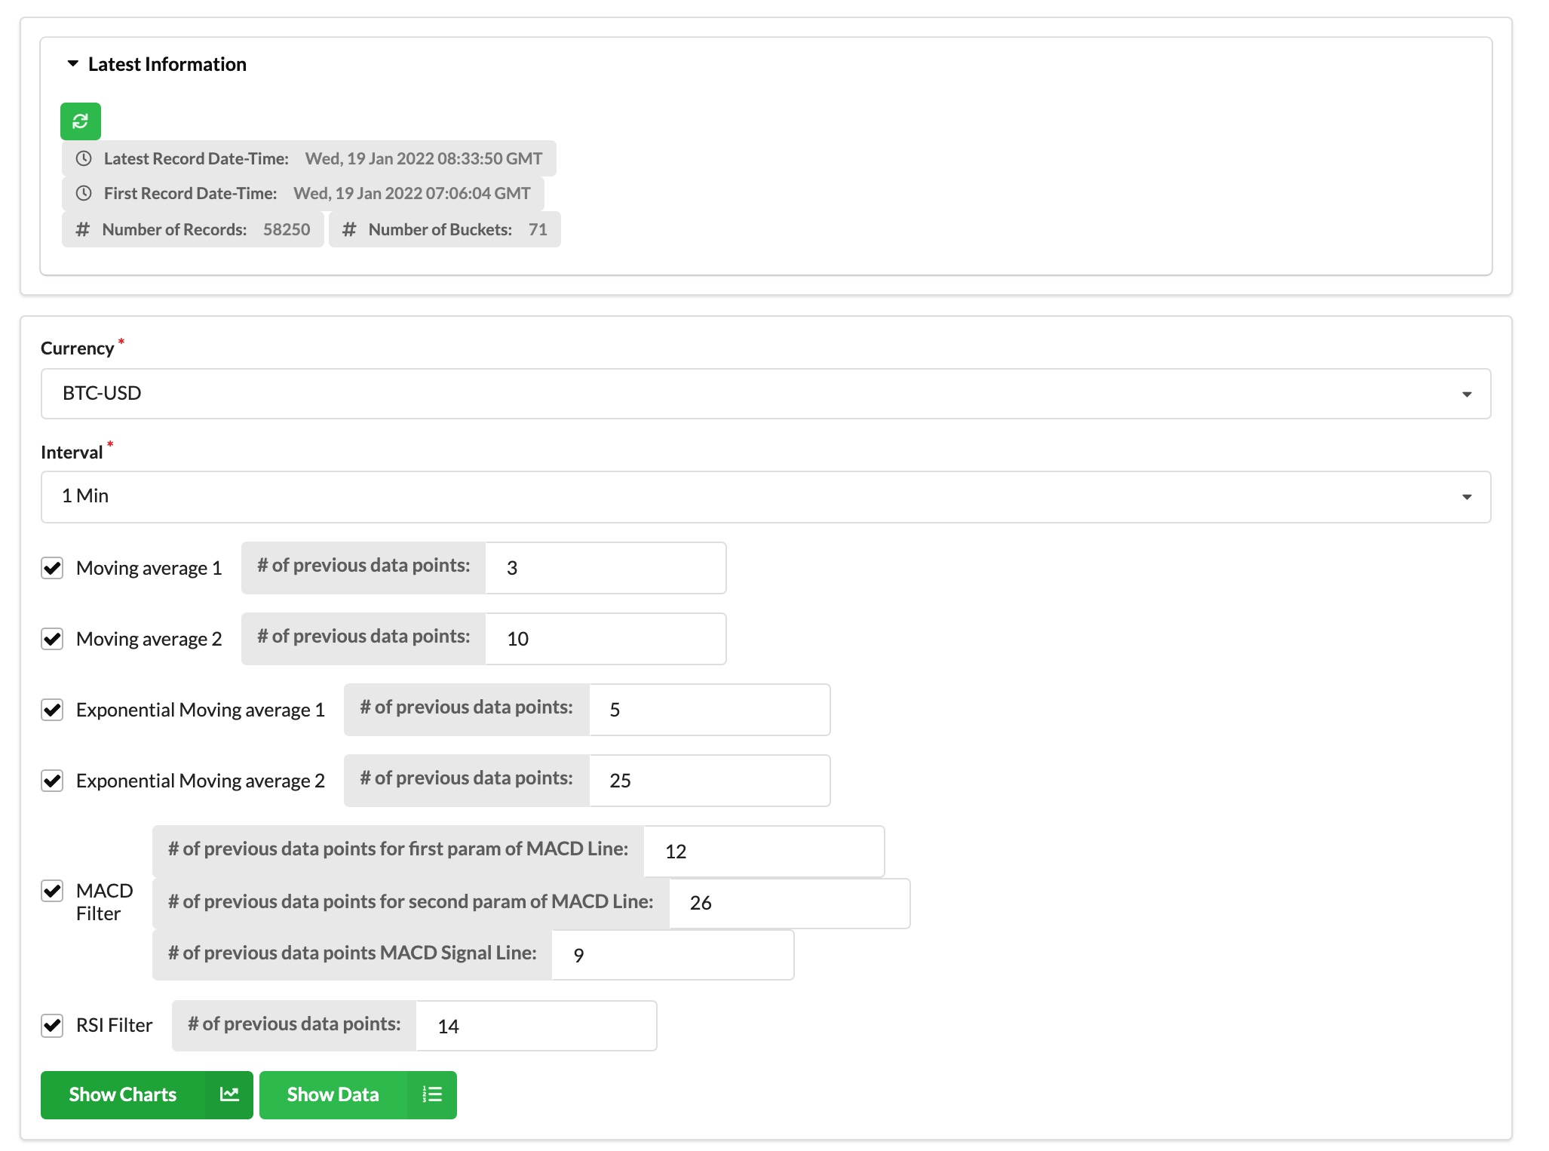The image size is (1549, 1151).
Task: Click clock icon beside First Record Date-Time
Action: (x=84, y=193)
